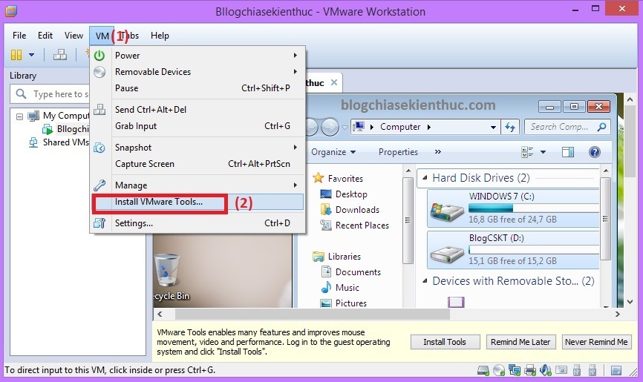643x382 pixels.
Task: Open the Explorer view options dropdown arrow
Action: (x=543, y=152)
